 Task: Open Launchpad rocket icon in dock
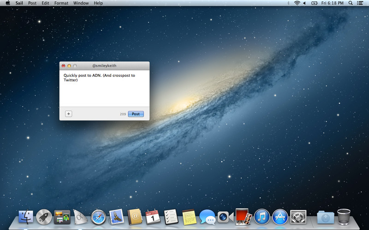44,217
